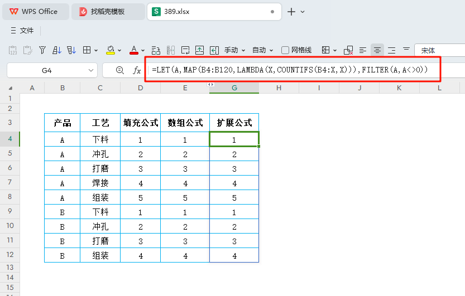Open the font color dropdown arrow
The width and height of the screenshot is (465, 296).
click(143, 50)
